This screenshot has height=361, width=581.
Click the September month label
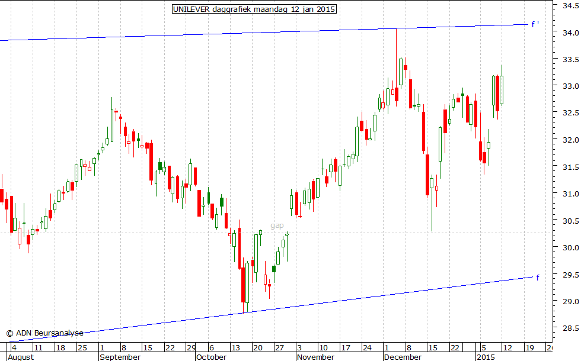[120, 357]
